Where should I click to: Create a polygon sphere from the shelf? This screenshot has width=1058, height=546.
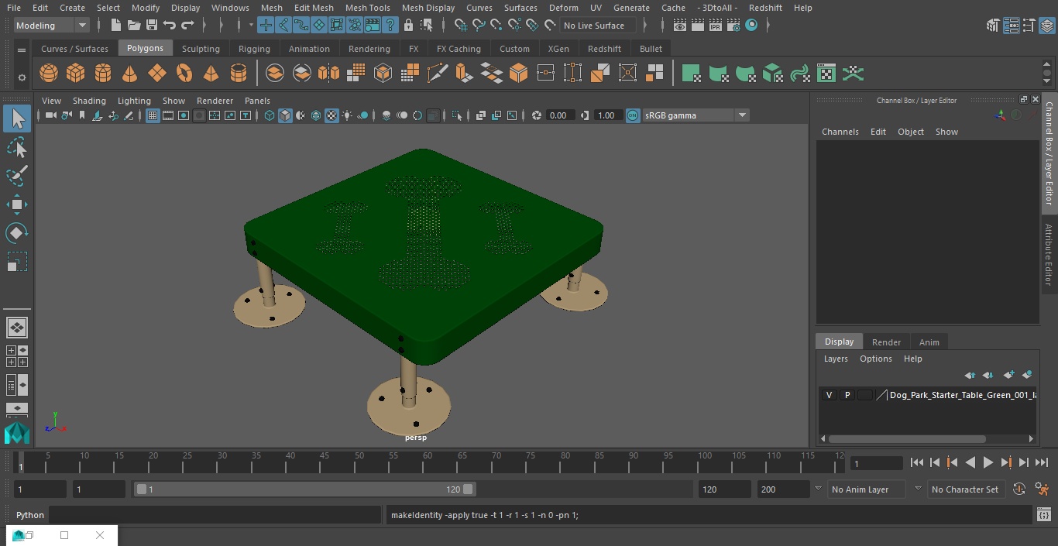pos(48,74)
